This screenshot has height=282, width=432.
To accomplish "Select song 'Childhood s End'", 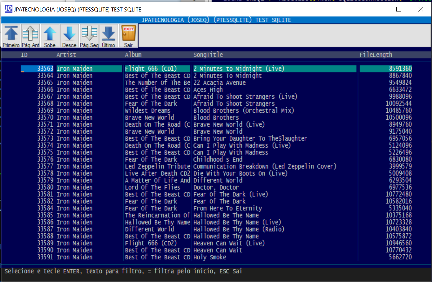I will coord(218,159).
